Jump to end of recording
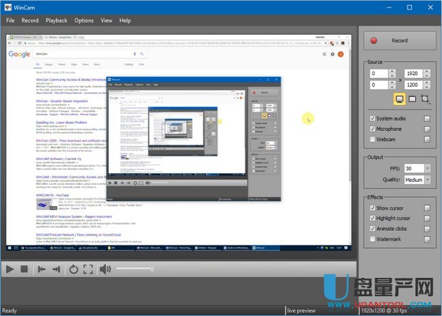This screenshot has height=316, width=442. (x=57, y=269)
